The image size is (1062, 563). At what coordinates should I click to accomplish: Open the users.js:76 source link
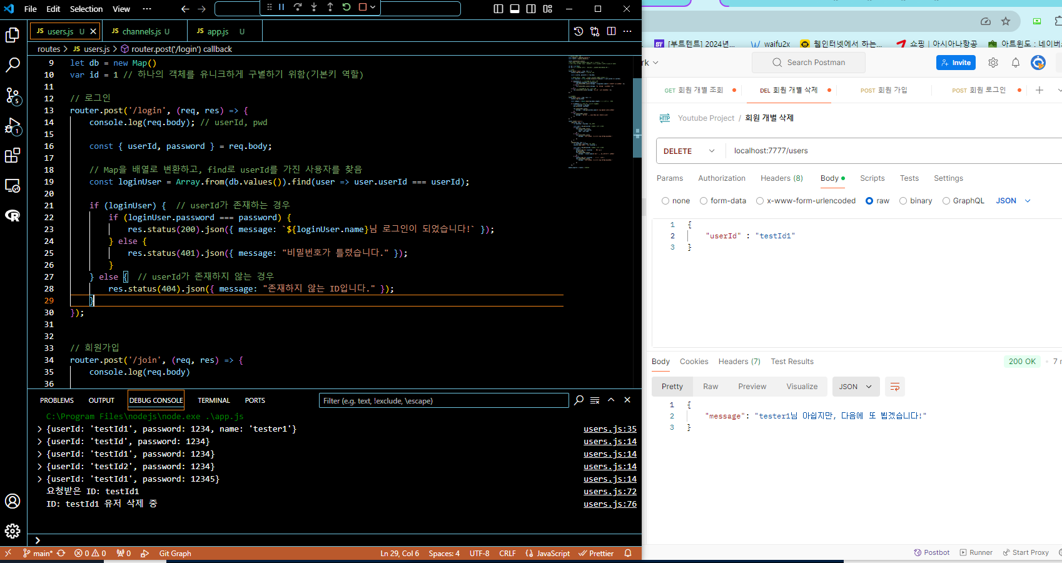coord(610,504)
